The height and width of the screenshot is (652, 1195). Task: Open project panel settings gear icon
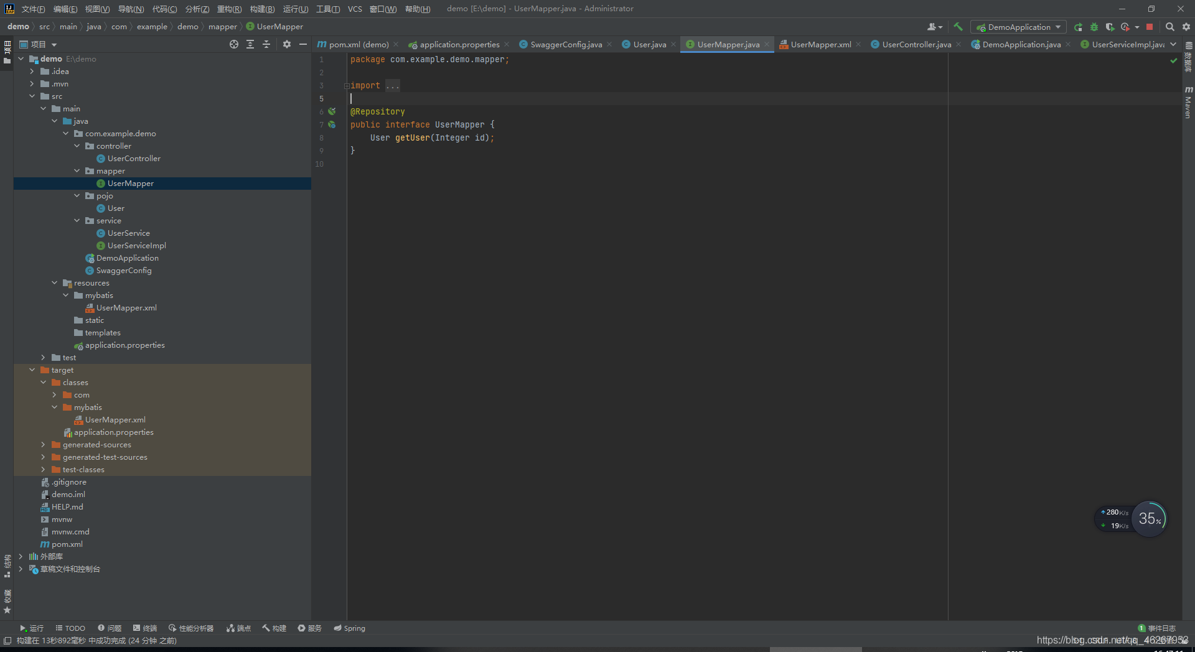point(287,44)
